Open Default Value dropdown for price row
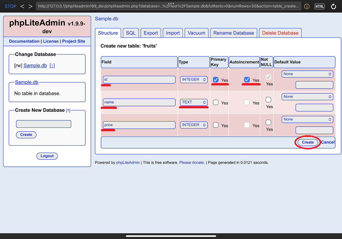Viewport: 342px width, 239px height. pyautogui.click(x=307, y=119)
